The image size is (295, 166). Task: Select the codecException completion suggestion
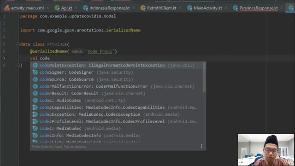click(116, 114)
